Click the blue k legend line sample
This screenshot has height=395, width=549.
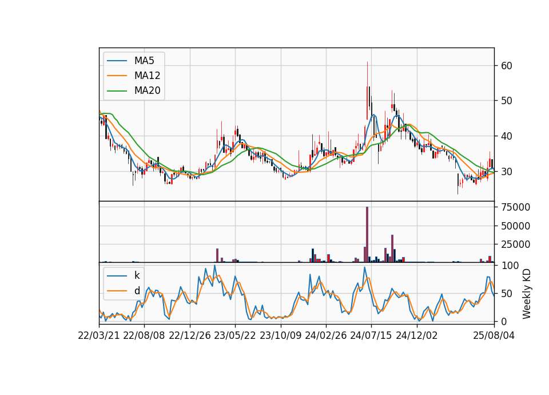click(117, 275)
